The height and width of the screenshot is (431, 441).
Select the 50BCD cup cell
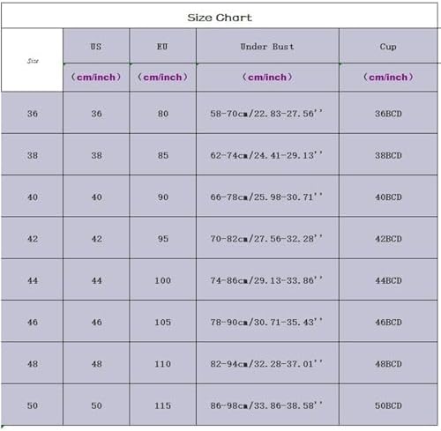[x=388, y=405]
